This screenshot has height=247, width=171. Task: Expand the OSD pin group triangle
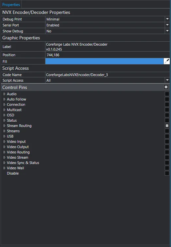click(4, 115)
